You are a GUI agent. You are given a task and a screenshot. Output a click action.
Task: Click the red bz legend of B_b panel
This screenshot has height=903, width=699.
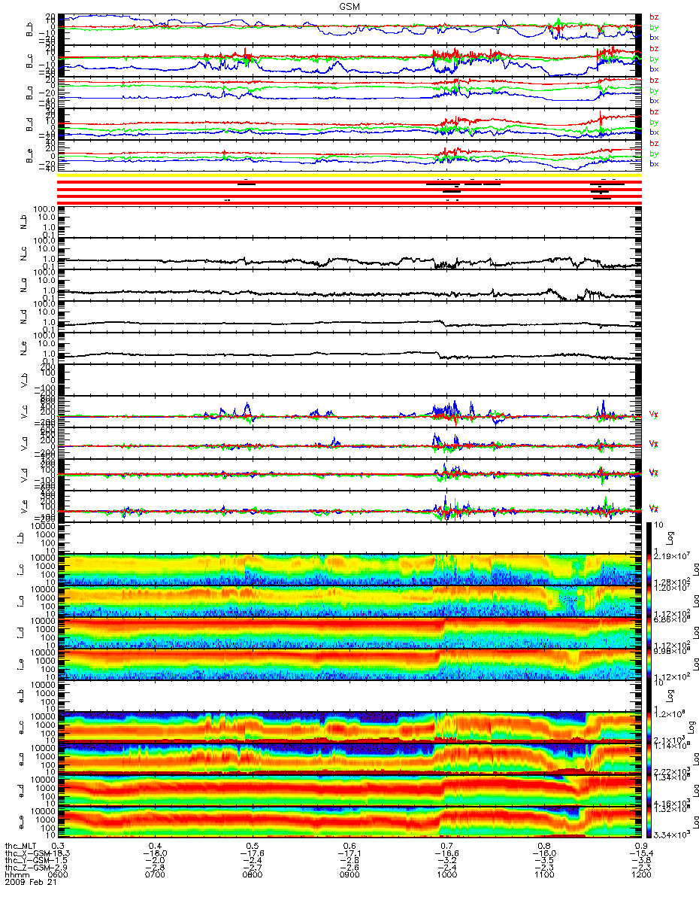click(654, 17)
